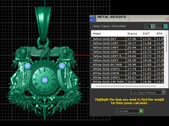Select the White Gold:9K PdW row
Image resolution: width=169 pixels, height=126 pixels.
point(127,64)
